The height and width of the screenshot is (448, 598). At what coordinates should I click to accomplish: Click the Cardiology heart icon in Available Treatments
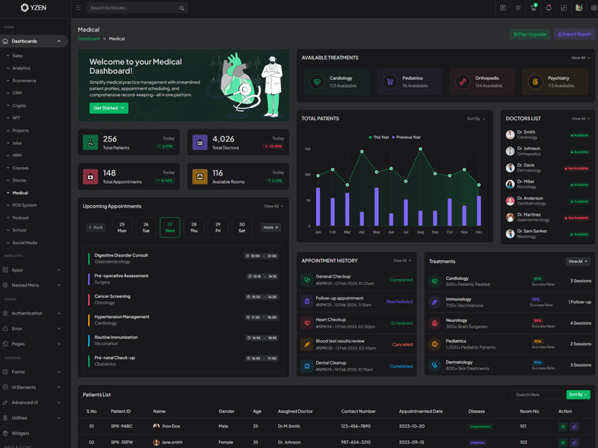(317, 82)
